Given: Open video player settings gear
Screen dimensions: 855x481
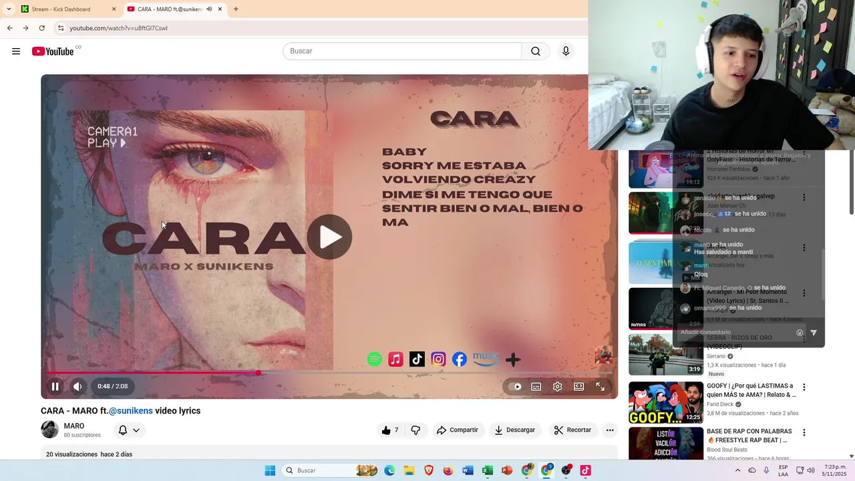Looking at the screenshot, I should pos(558,386).
